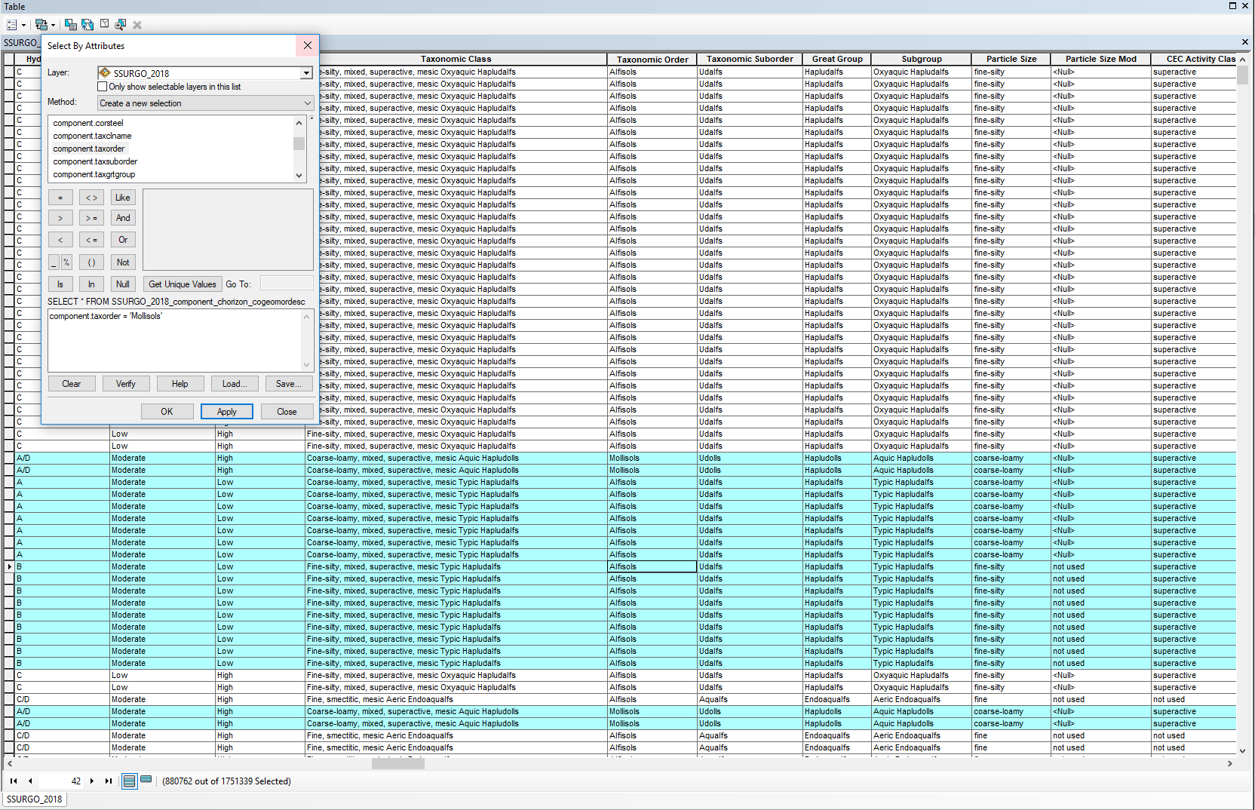The width and height of the screenshot is (1255, 810).
Task: Click the not-equal operator button
Action: tap(91, 198)
